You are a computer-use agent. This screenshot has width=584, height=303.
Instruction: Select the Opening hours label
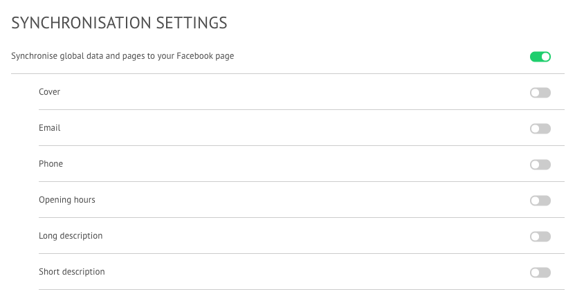coord(67,200)
